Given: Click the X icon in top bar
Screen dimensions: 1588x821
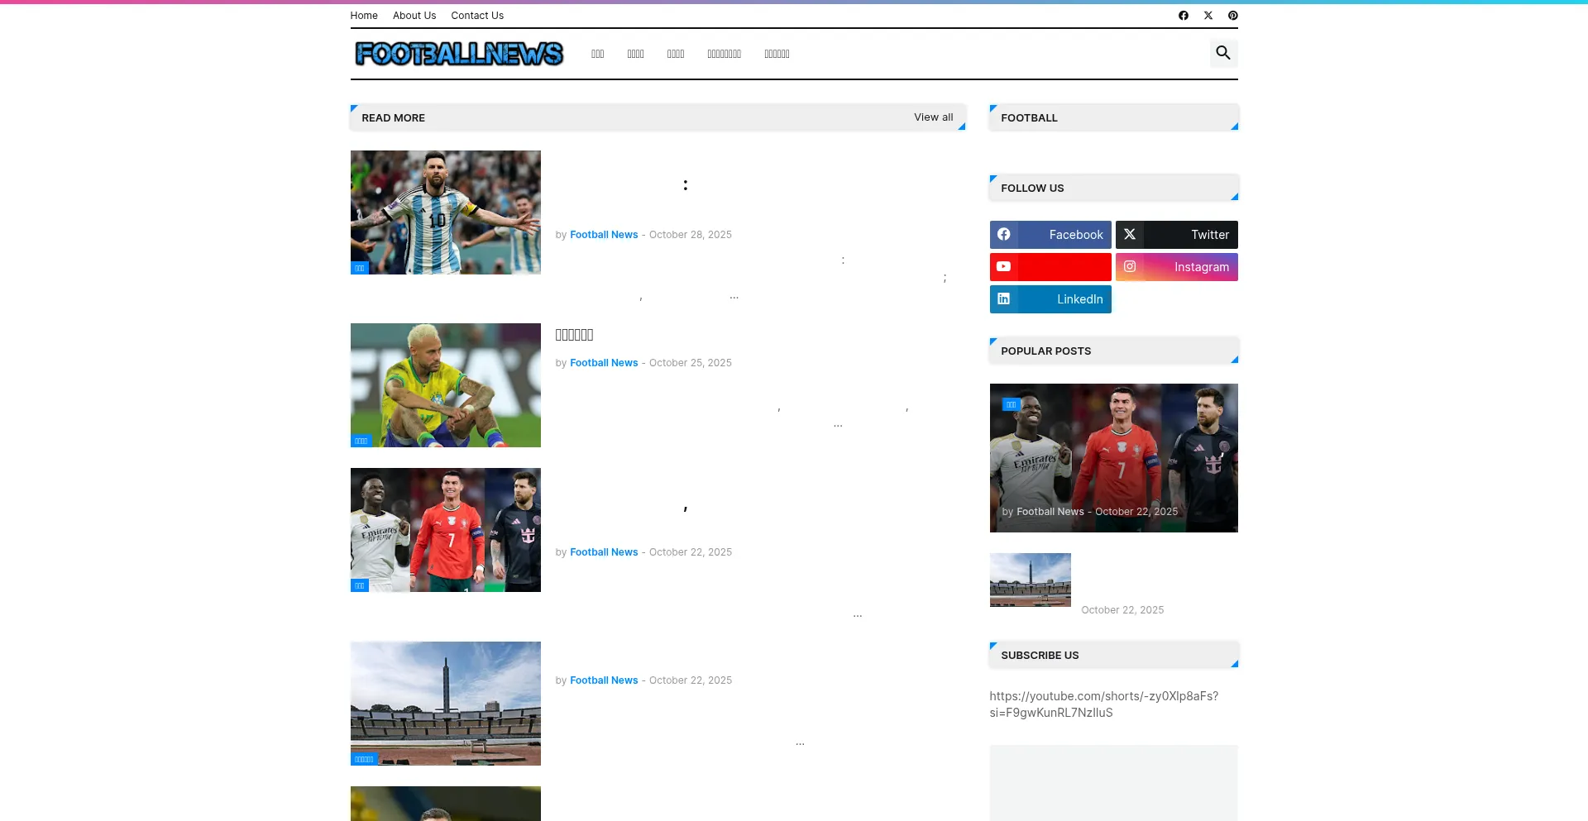Looking at the screenshot, I should coord(1208,16).
